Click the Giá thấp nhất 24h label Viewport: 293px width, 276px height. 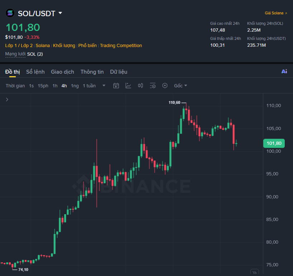coord(226,38)
